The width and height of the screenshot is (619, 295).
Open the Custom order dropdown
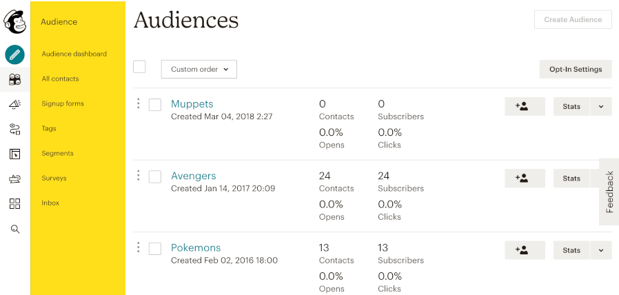(199, 69)
